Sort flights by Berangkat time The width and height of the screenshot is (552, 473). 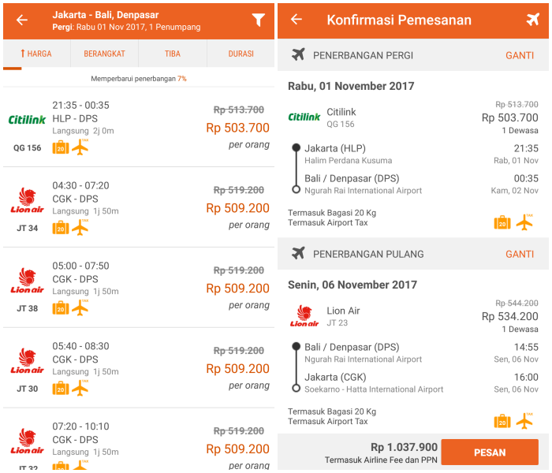coord(104,54)
